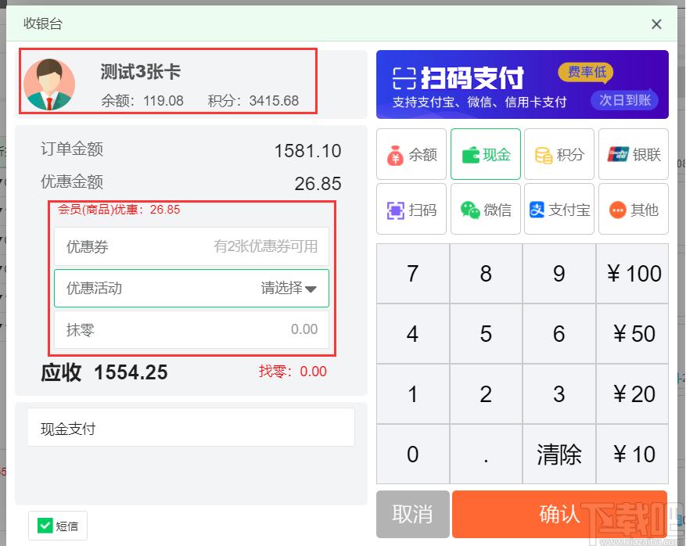Click the member avatar picture

click(49, 84)
